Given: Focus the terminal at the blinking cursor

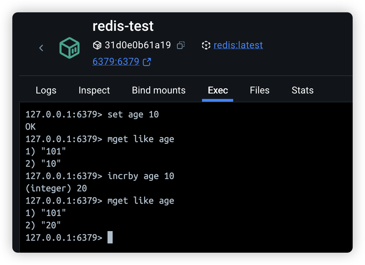Looking at the screenshot, I should tap(110, 238).
